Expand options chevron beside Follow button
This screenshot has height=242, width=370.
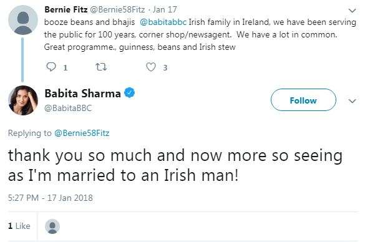tap(352, 101)
